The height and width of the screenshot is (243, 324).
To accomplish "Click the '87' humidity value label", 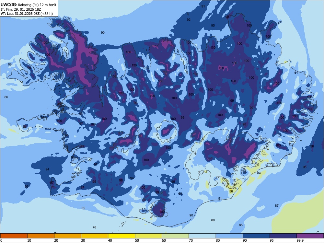I will click(x=277, y=206).
